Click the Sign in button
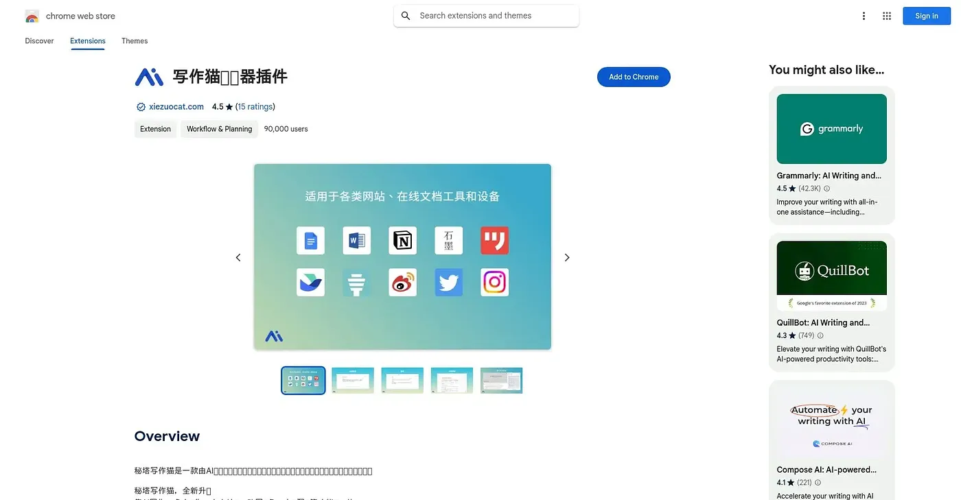 926,16
